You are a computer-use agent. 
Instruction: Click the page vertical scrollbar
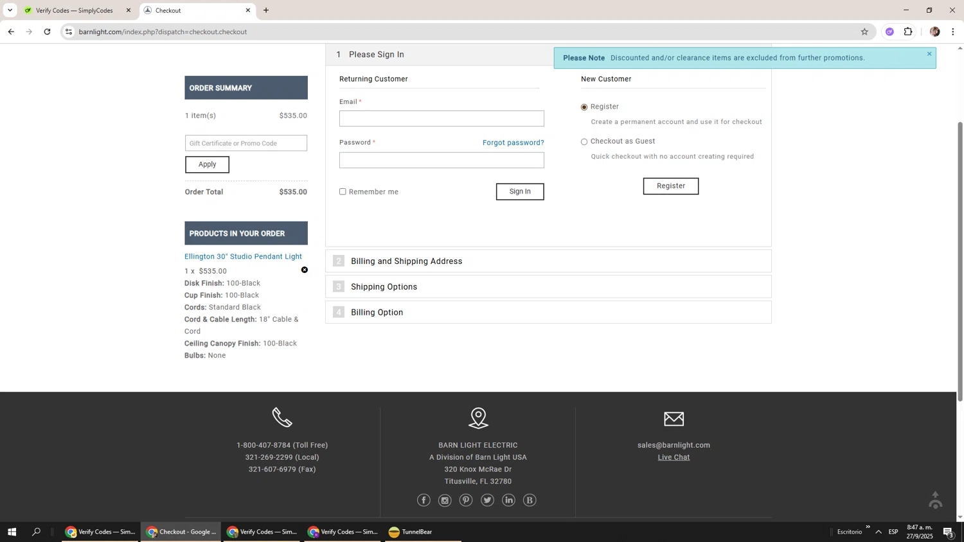click(960, 261)
